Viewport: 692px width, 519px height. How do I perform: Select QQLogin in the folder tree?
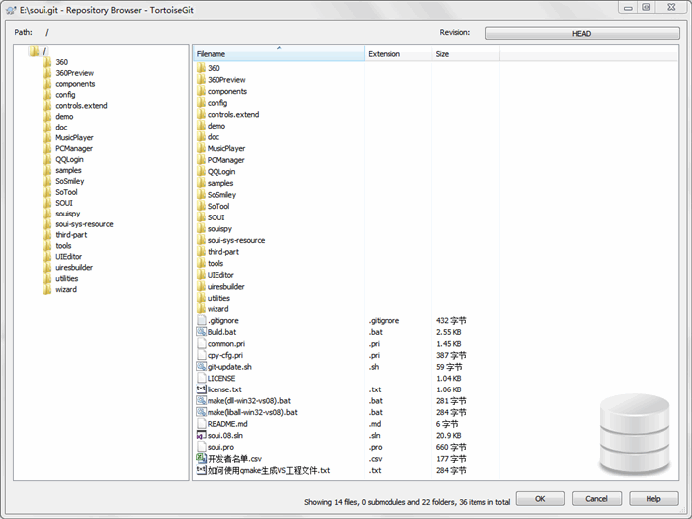(x=69, y=159)
